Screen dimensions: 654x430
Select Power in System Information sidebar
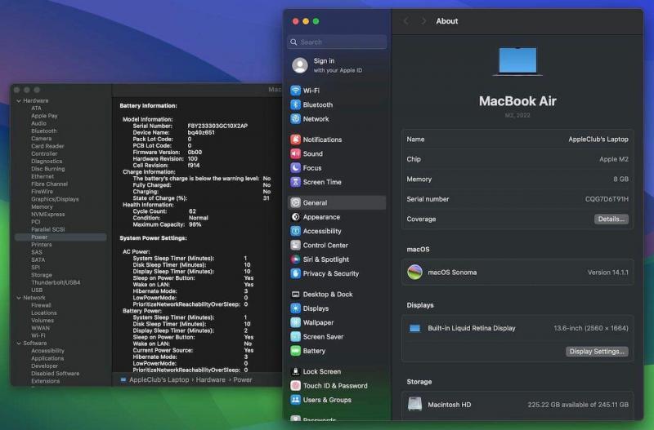[x=60, y=237]
